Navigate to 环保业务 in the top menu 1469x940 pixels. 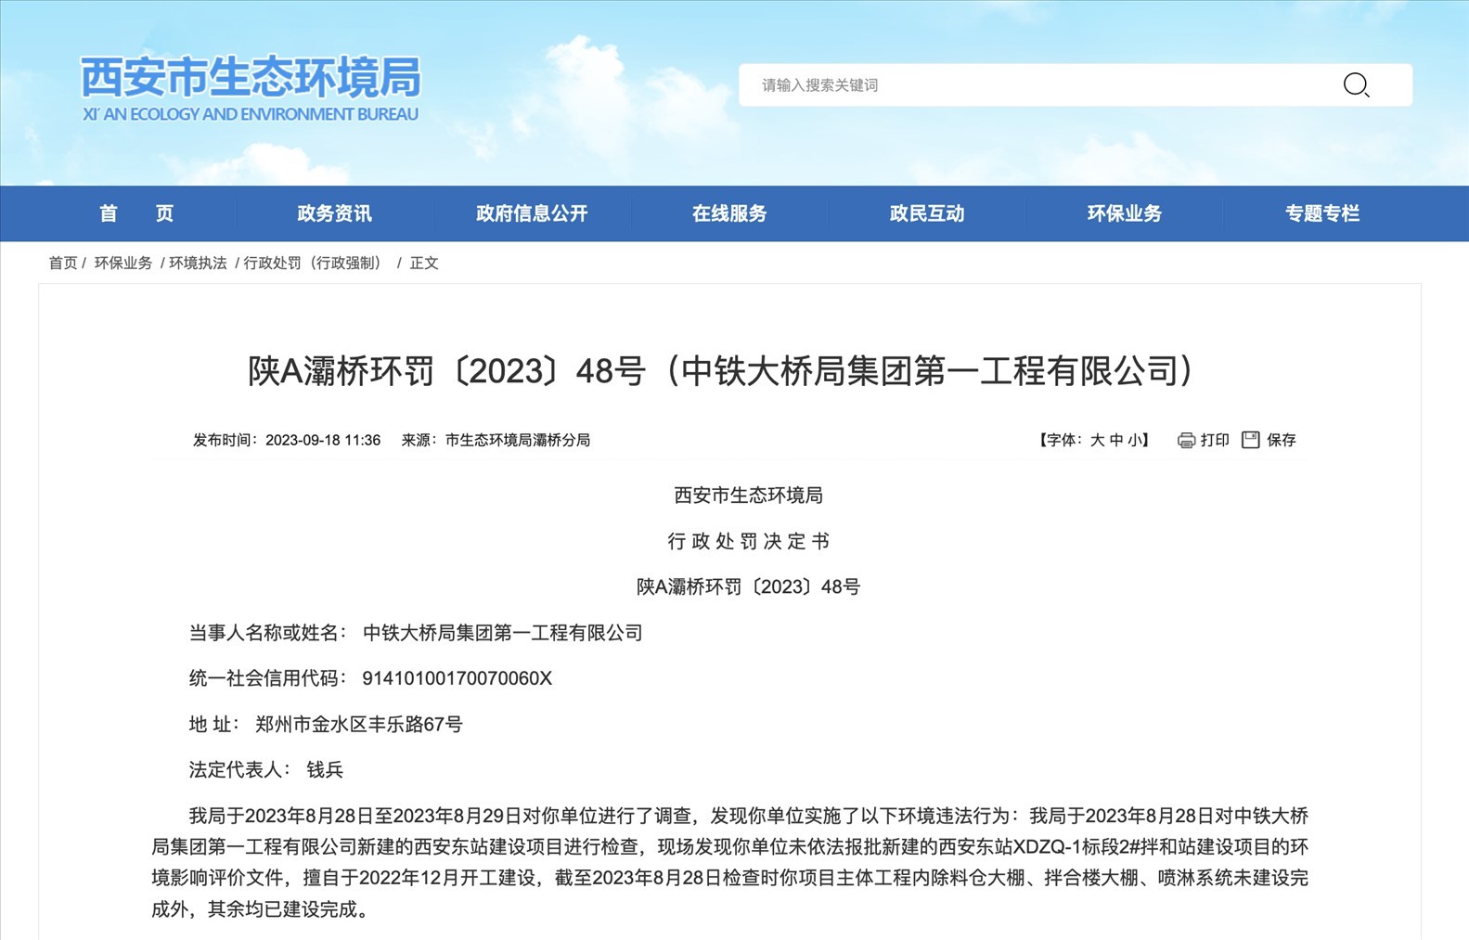click(x=1125, y=213)
